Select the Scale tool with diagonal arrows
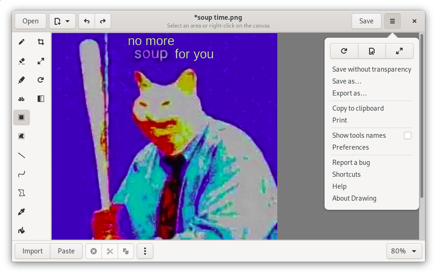The width and height of the screenshot is (437, 275). tap(41, 61)
